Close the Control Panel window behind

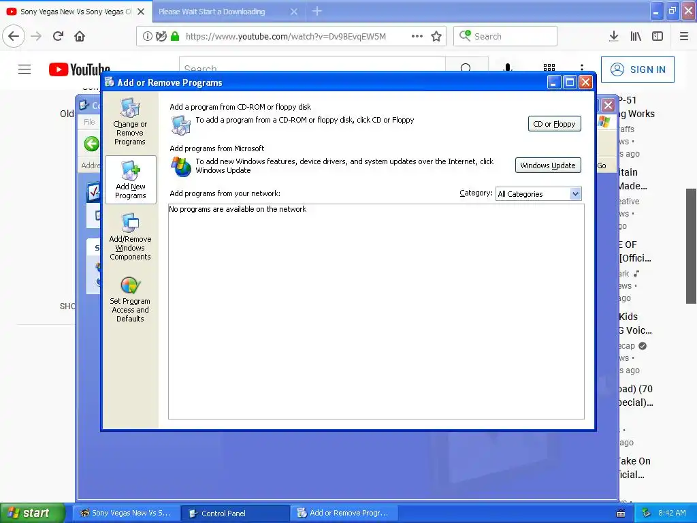click(x=608, y=106)
